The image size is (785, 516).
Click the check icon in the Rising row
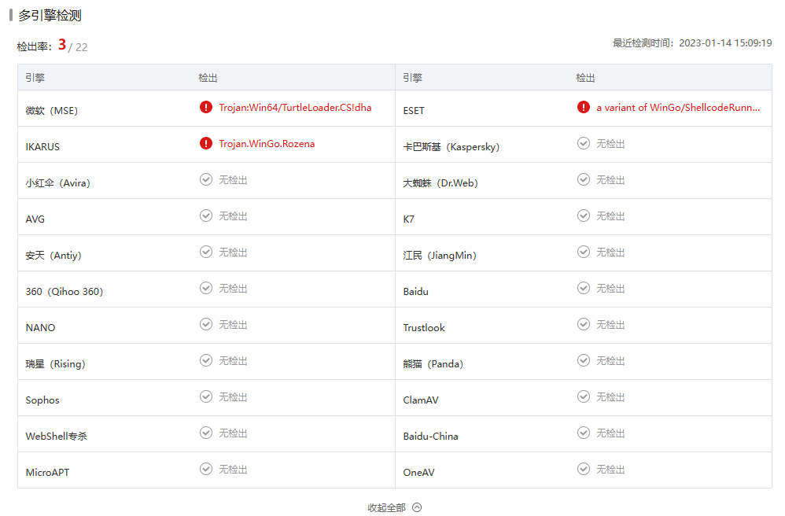click(206, 360)
